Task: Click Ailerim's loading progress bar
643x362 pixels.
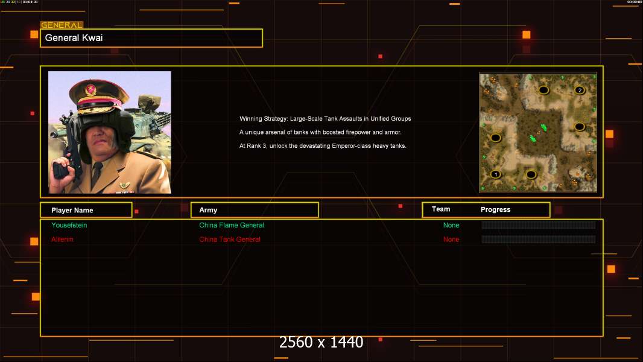Action: (x=538, y=240)
